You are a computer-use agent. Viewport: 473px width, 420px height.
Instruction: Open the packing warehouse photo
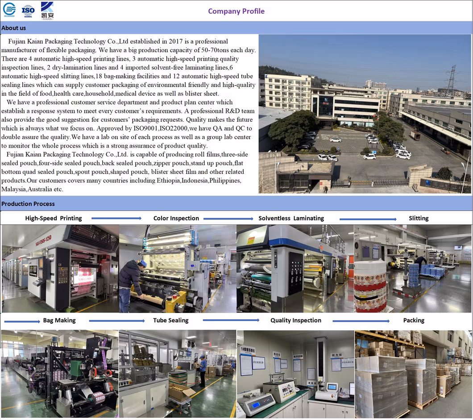click(414, 374)
